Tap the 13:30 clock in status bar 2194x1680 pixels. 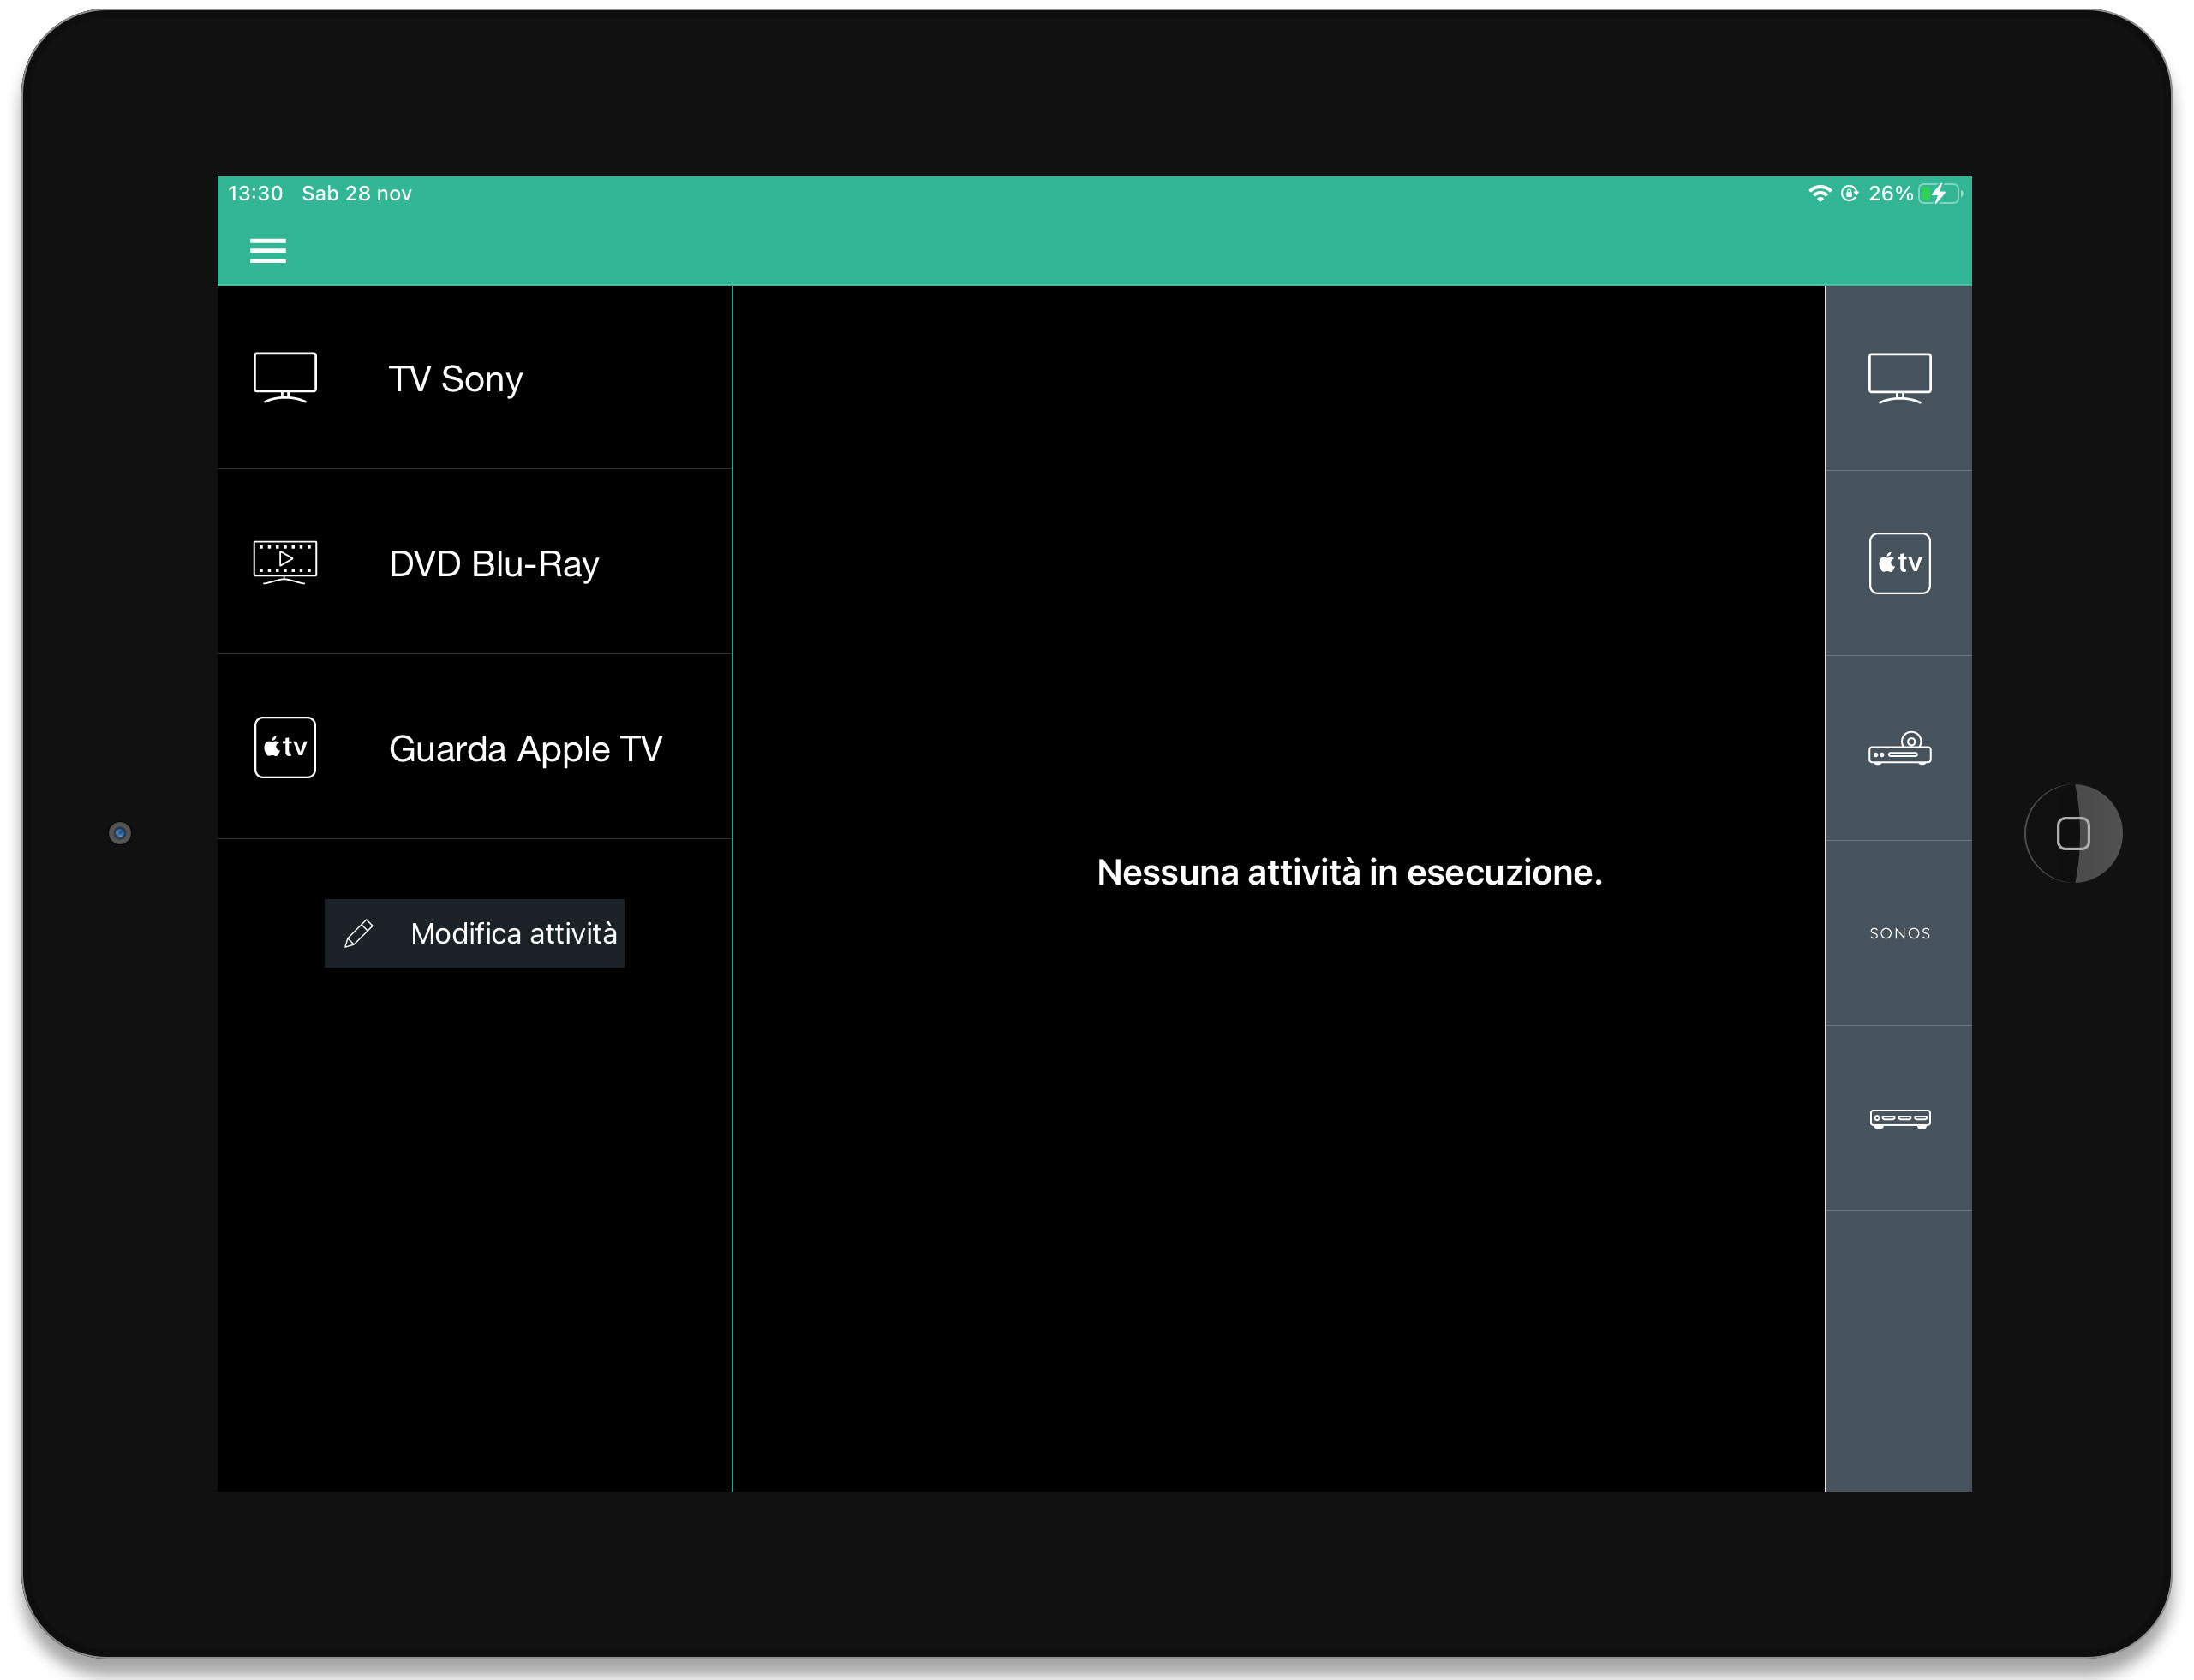[x=255, y=193]
